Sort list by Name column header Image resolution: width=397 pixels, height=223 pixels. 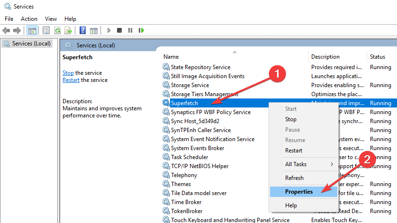(171, 57)
